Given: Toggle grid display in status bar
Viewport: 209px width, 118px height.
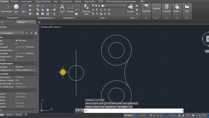Looking at the screenshot, I should pyautogui.click(x=136, y=115).
